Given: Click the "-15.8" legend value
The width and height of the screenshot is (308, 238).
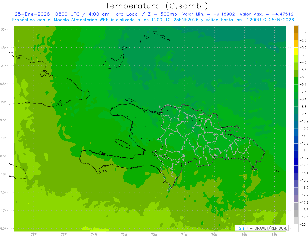Looking at the screenshot, I should pyautogui.click(x=304, y=180).
